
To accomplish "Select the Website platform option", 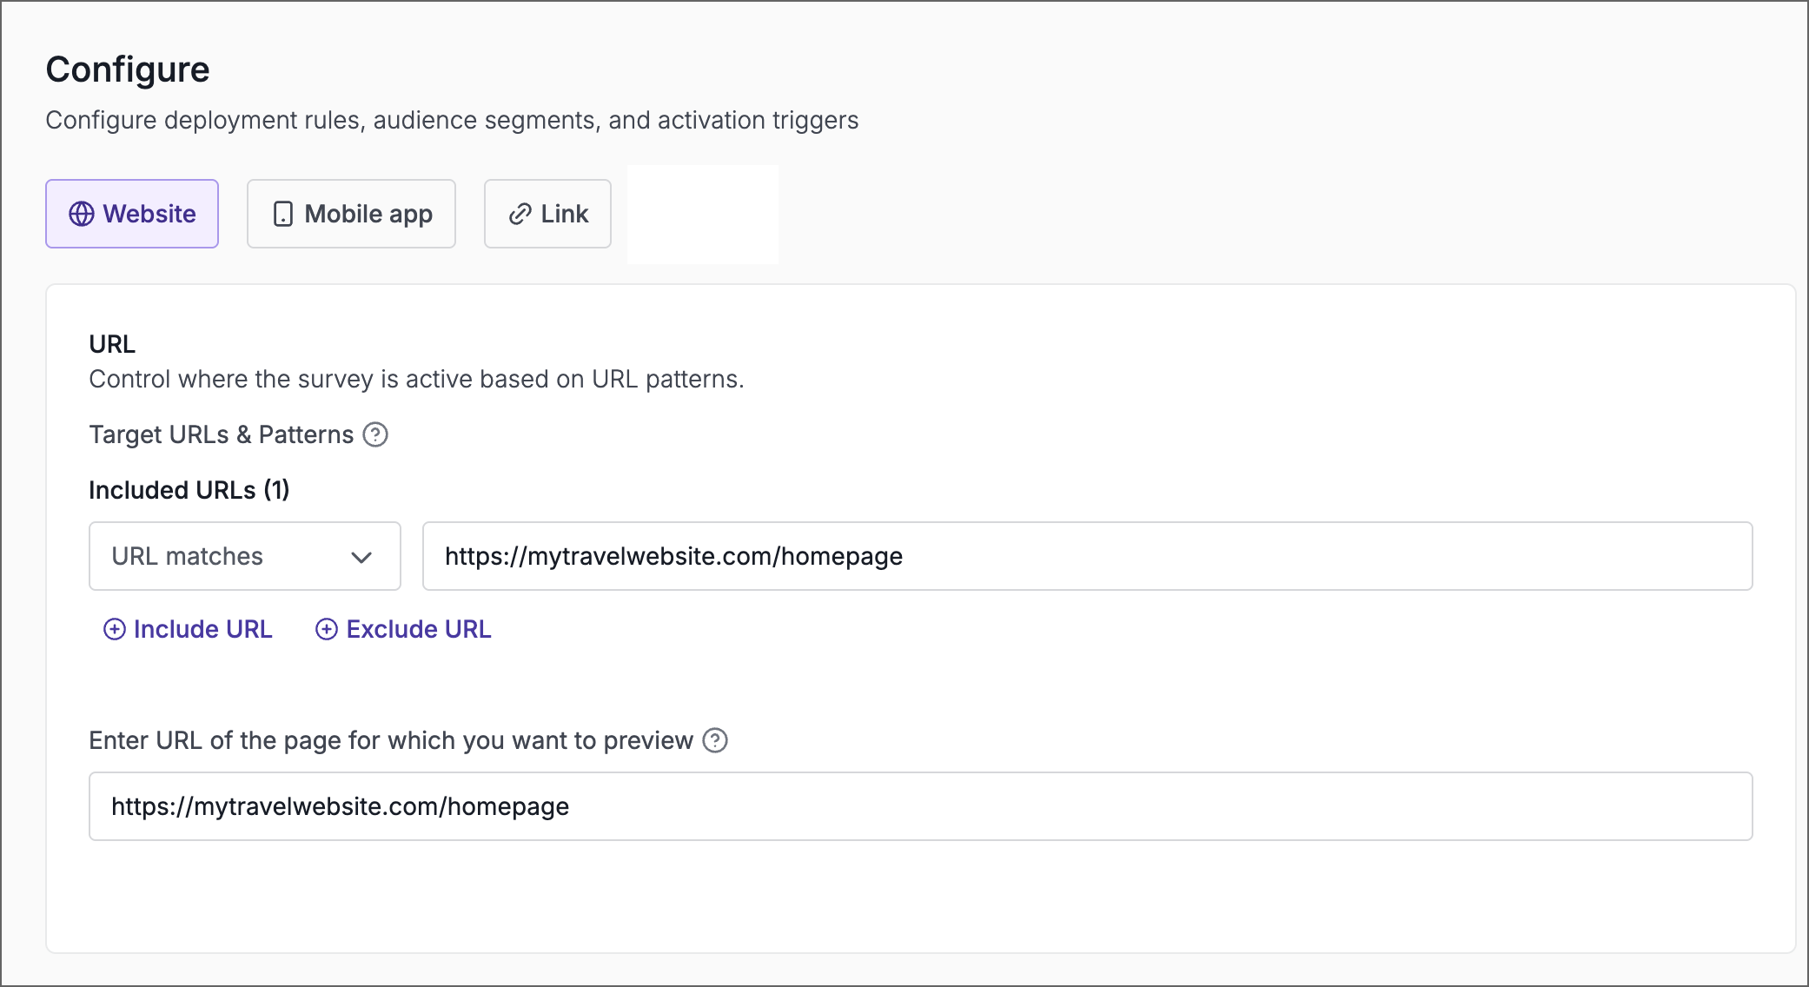I will tap(131, 214).
